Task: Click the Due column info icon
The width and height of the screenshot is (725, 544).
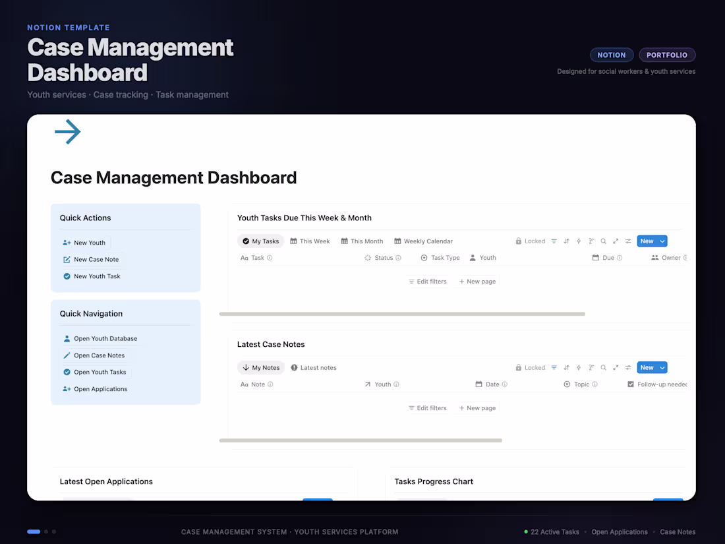Action: click(x=620, y=258)
